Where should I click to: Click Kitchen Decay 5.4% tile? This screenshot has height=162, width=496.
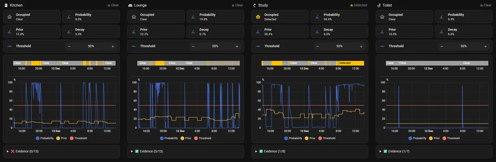tap(91, 32)
